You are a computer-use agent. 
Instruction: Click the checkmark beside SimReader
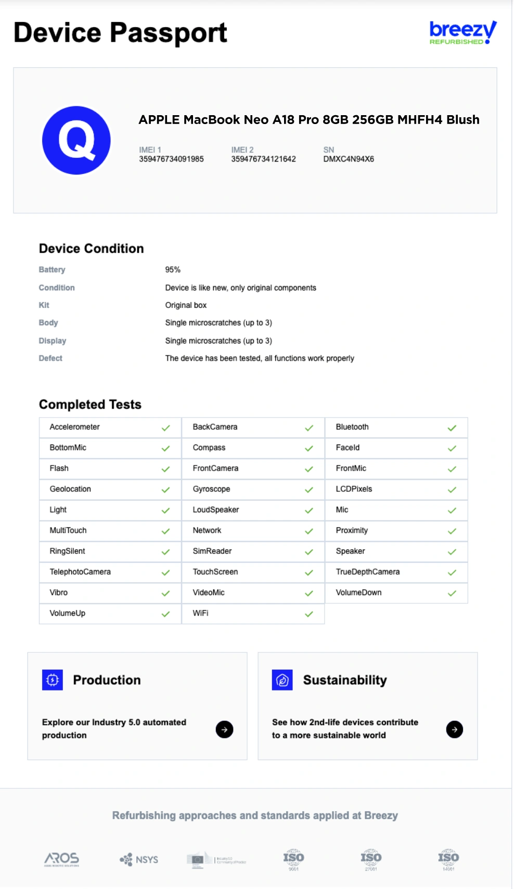click(309, 552)
